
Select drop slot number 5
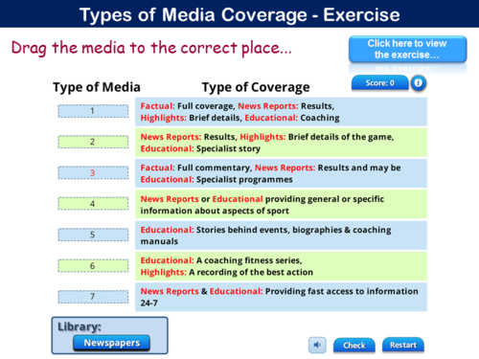(93, 235)
